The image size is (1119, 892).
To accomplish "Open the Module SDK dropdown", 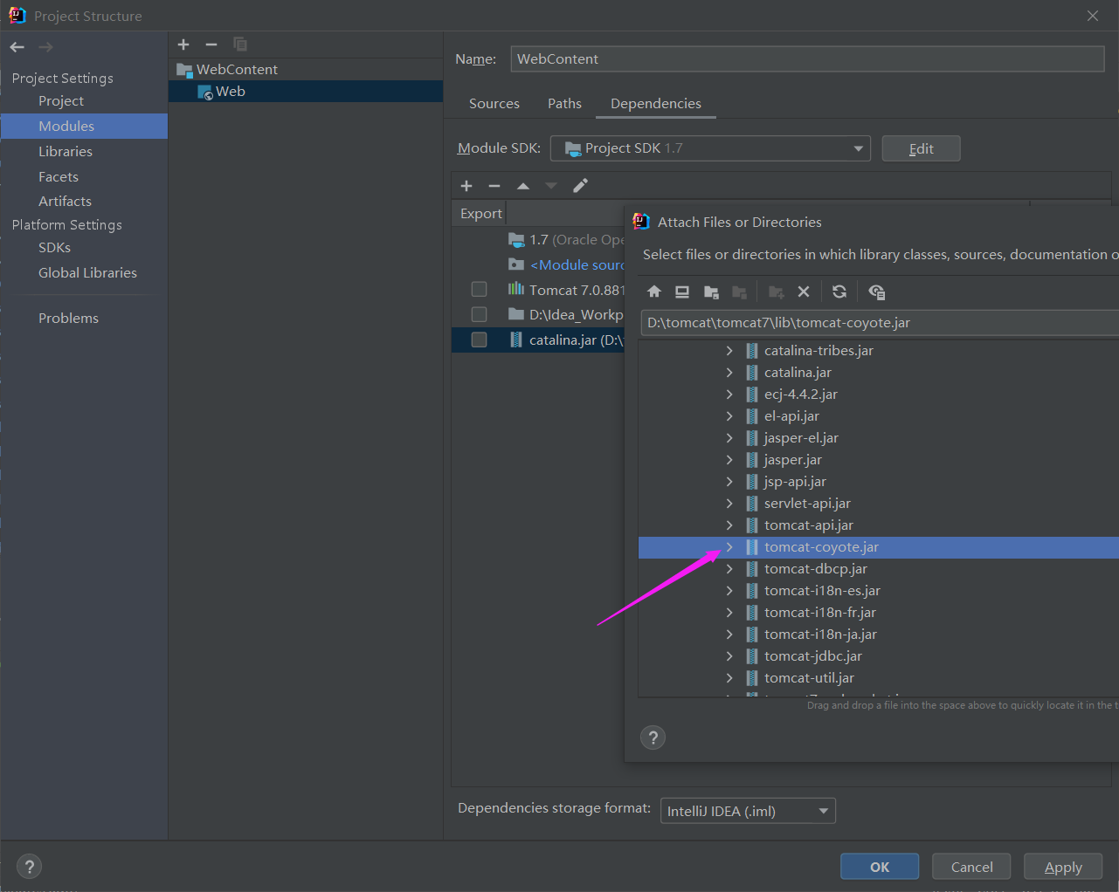I will [x=710, y=148].
